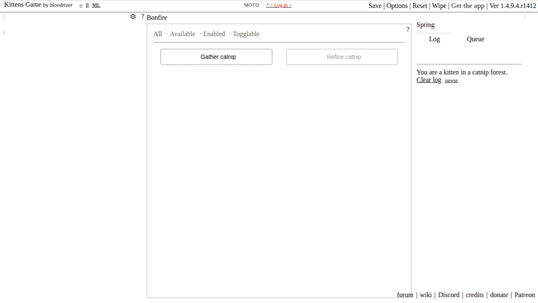538x303 pixels.
Task: Filter by Available buildings
Action: pyautogui.click(x=182, y=34)
